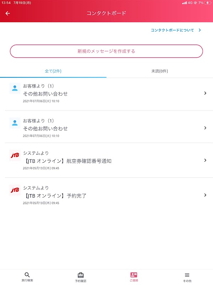Switch to the 全て(2件) tab
The image size is (213, 285).
pos(53,71)
